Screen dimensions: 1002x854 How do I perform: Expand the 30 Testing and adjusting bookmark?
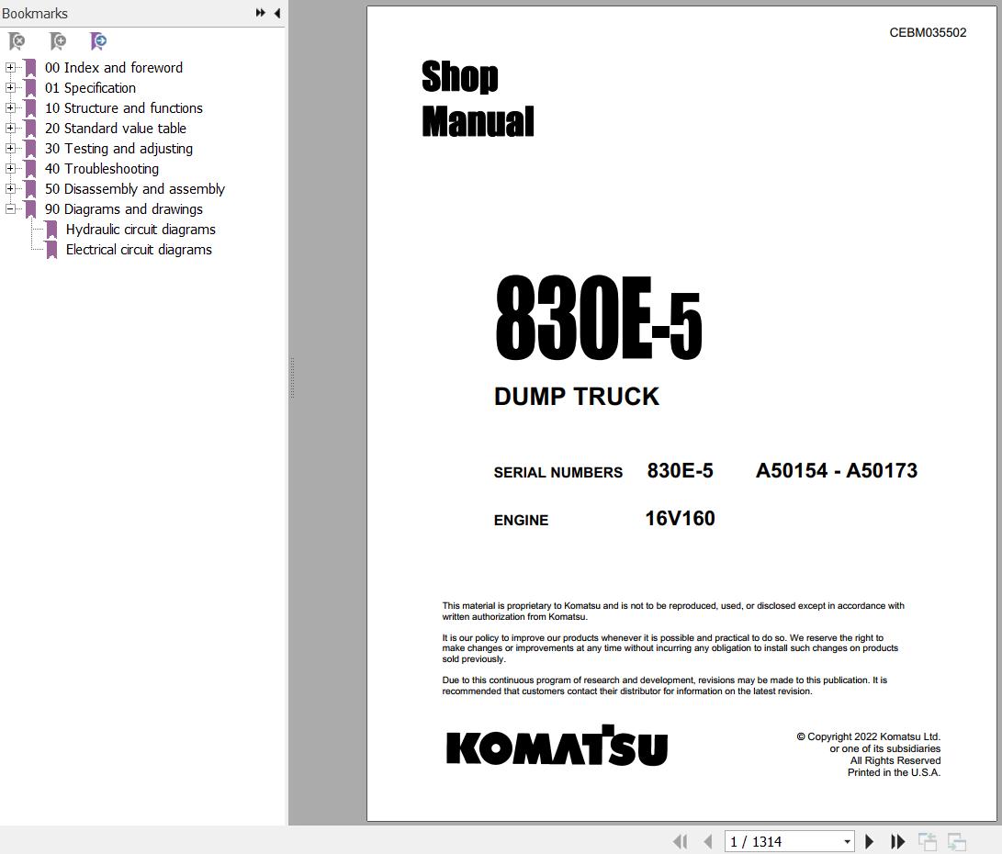[x=10, y=148]
